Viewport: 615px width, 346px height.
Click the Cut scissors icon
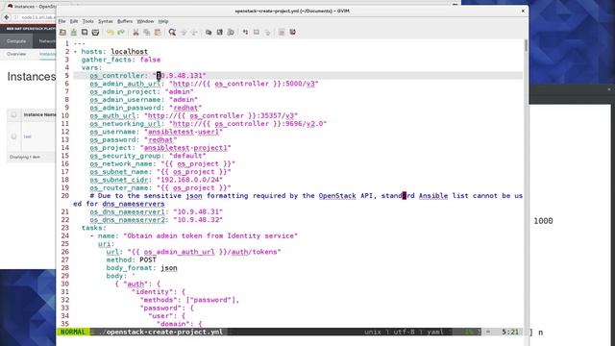click(x=135, y=32)
